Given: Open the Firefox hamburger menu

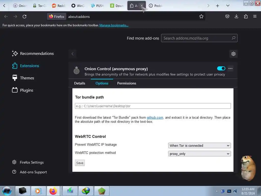Looking at the screenshot, I should point(255,16).
